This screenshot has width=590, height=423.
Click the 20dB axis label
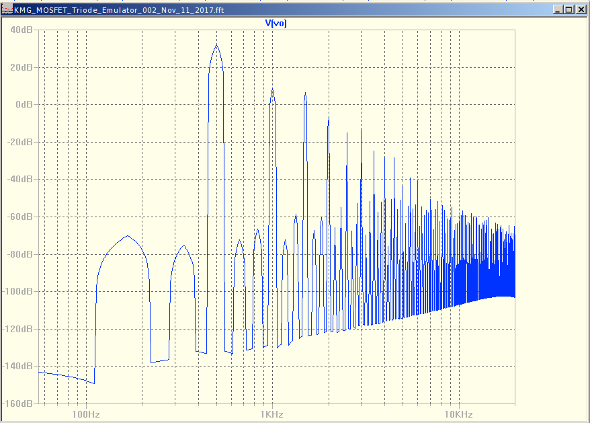(x=22, y=67)
